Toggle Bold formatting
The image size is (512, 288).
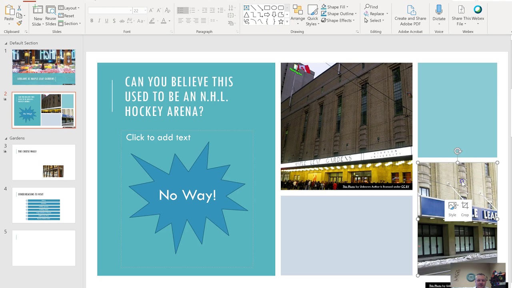(x=92, y=21)
